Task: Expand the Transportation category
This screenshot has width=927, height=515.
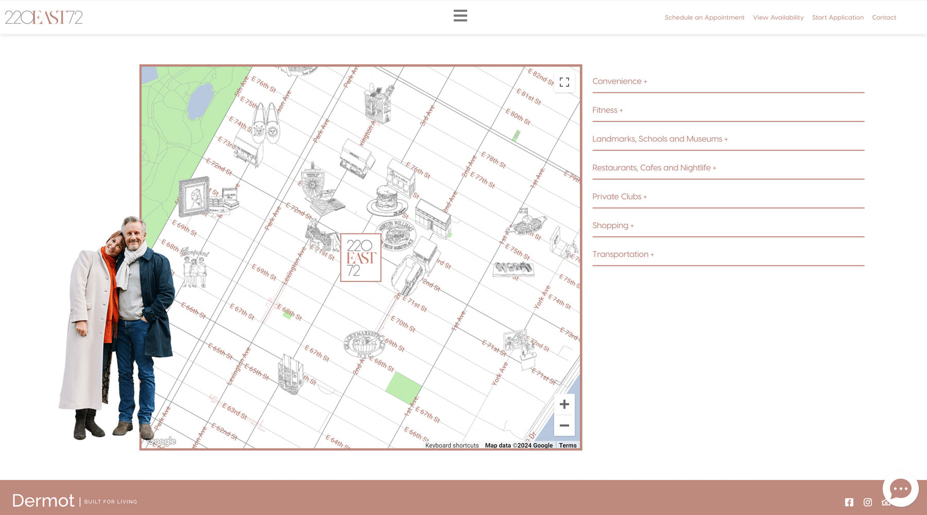Action: (x=623, y=254)
